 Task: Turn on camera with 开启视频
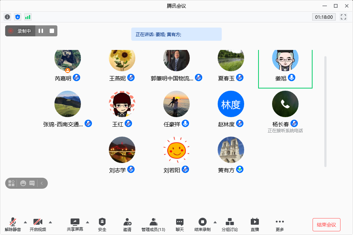point(38,224)
